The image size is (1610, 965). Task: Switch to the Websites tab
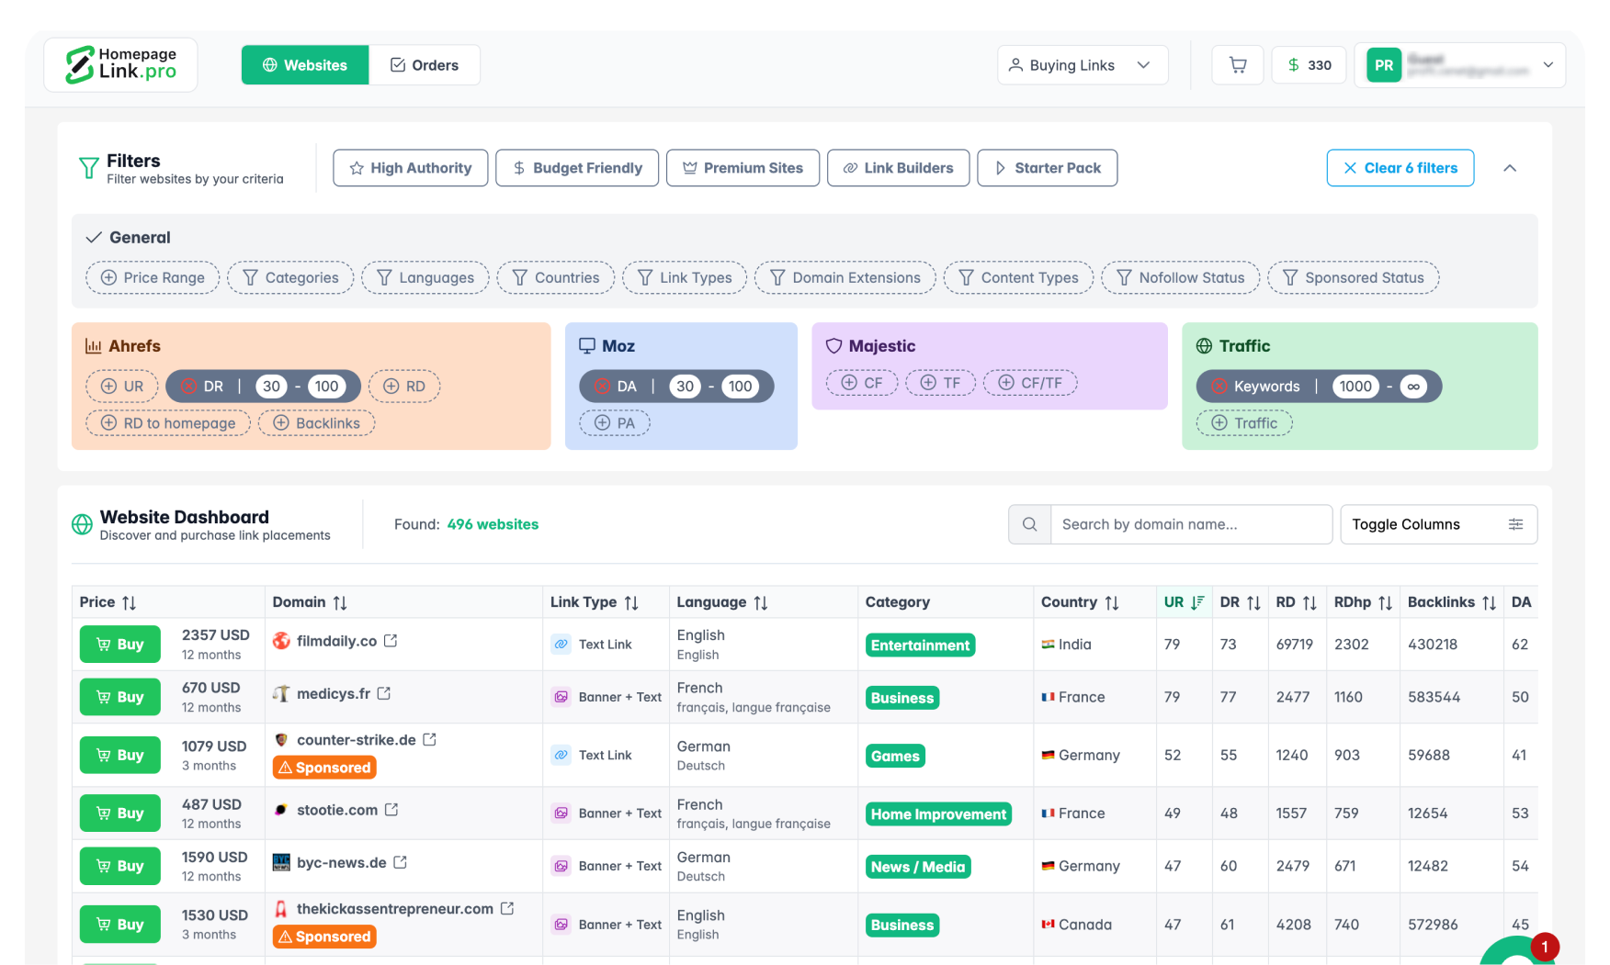point(305,65)
